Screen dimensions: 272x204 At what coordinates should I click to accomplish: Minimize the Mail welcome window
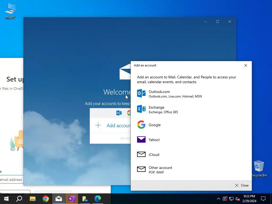coord(205,22)
